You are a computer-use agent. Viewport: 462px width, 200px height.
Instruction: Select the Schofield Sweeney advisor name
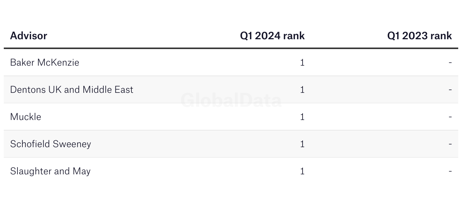point(51,144)
